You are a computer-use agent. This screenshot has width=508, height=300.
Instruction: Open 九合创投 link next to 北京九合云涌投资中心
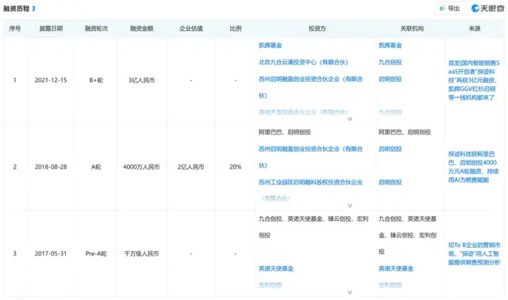click(x=390, y=63)
